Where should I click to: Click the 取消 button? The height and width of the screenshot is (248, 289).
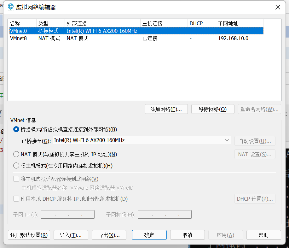point(188,235)
